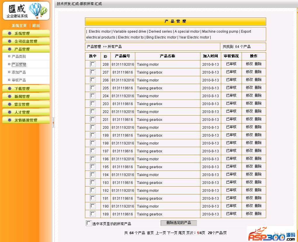Open the 审核产品 submenu item
The height and width of the screenshot is (242, 298).
pos(19,80)
